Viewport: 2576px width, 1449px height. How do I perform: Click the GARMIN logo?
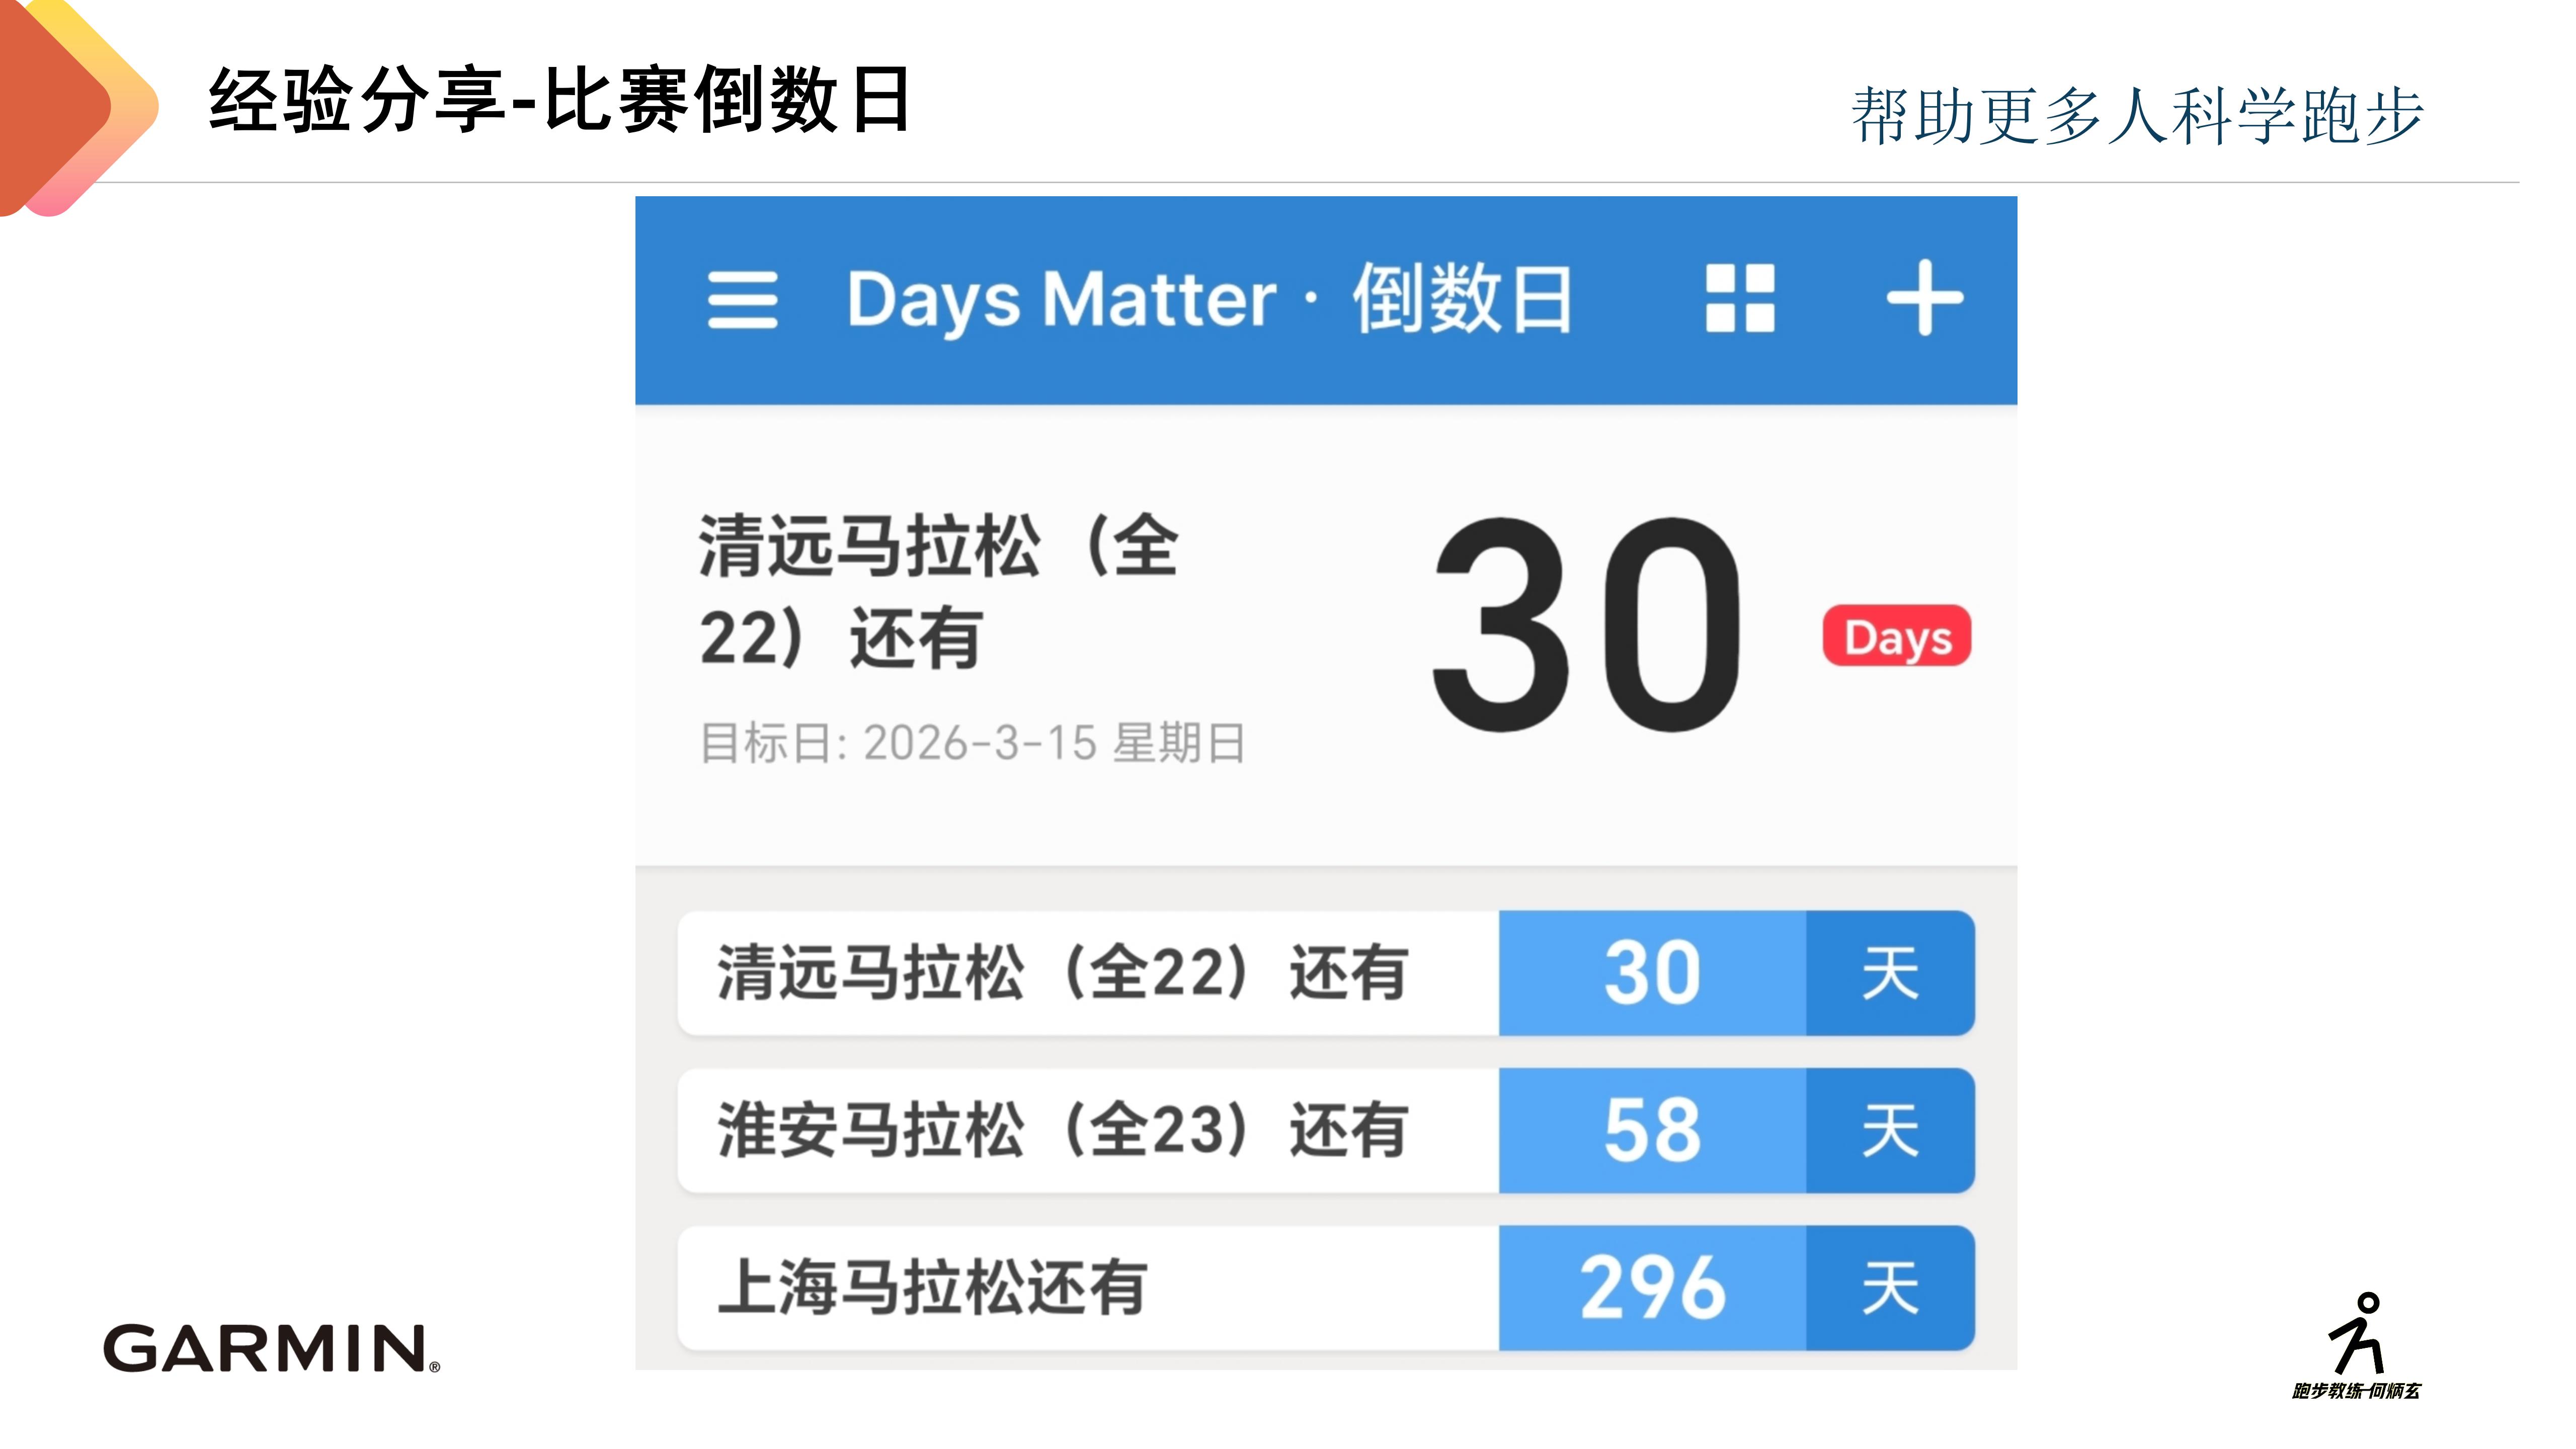[x=271, y=1348]
